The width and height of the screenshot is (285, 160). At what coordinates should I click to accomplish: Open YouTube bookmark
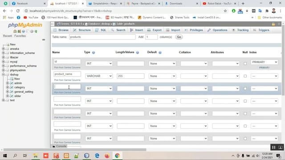[31, 17]
